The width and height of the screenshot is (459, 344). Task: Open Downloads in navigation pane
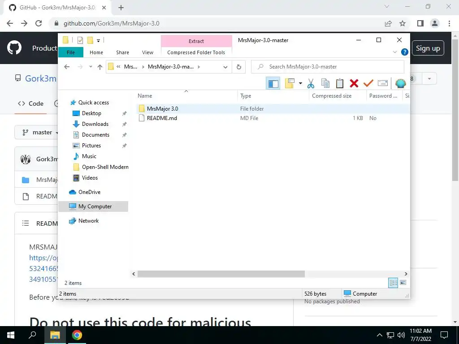point(95,125)
